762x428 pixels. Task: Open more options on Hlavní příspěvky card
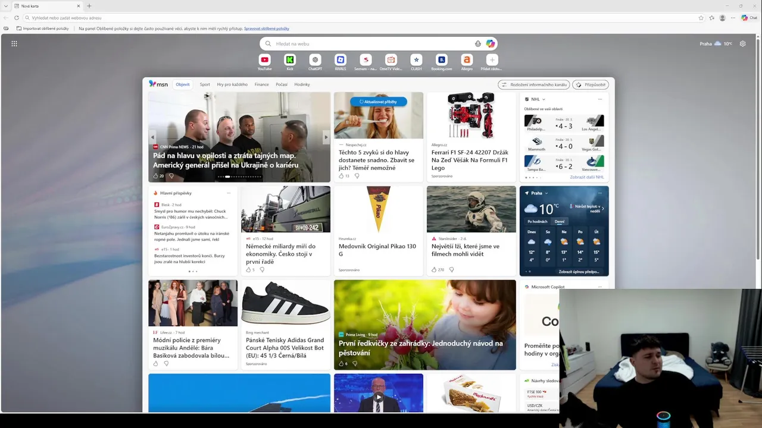(229, 193)
